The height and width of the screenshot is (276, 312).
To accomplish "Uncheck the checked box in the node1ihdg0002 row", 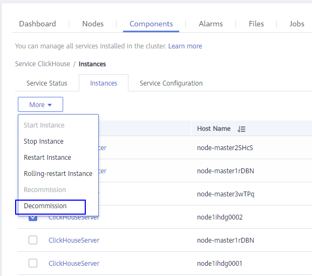I will (33, 218).
